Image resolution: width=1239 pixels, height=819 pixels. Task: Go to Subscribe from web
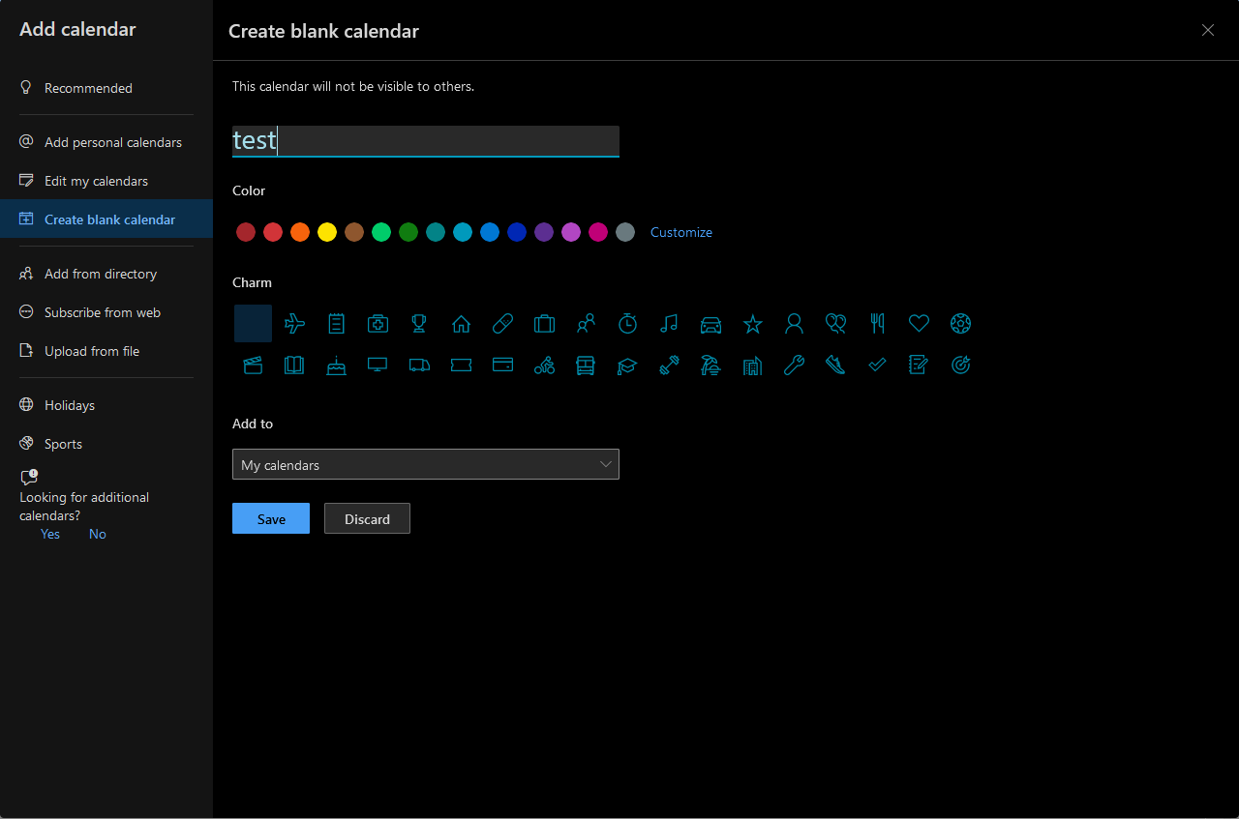pyautogui.click(x=106, y=312)
